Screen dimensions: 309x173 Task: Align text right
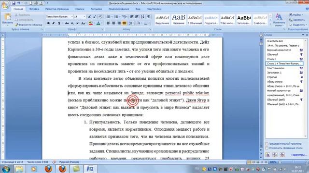tap(119, 23)
